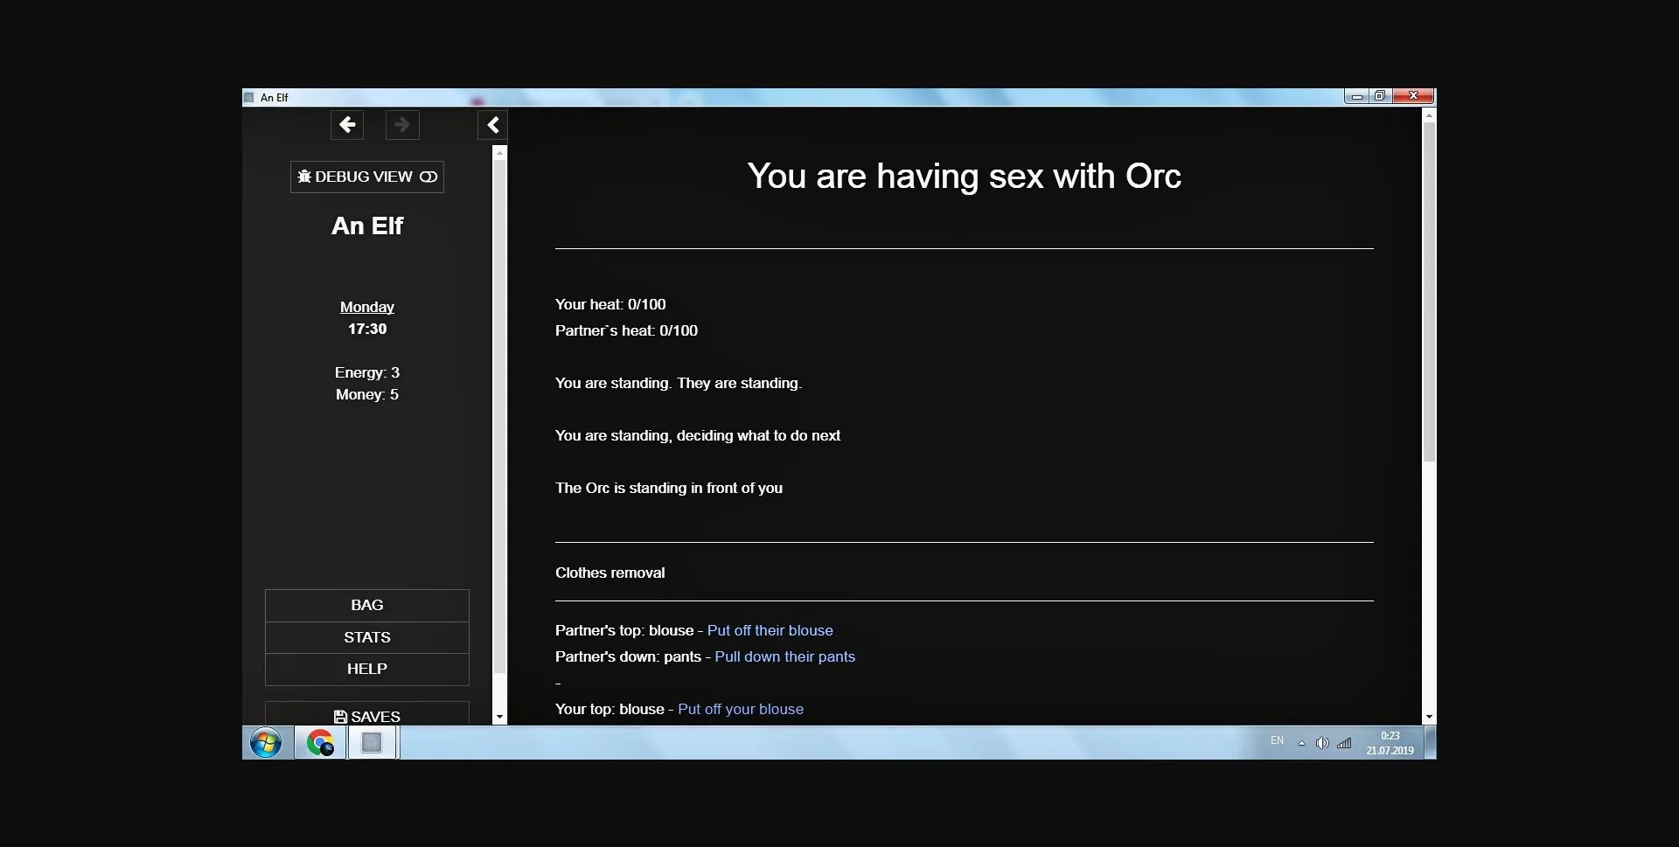Viewport: 1679px width, 847px height.
Task: Click the EN language indicator
Action: 1277,740
